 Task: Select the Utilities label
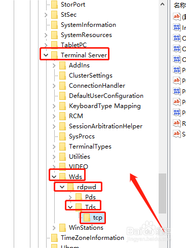(80, 157)
